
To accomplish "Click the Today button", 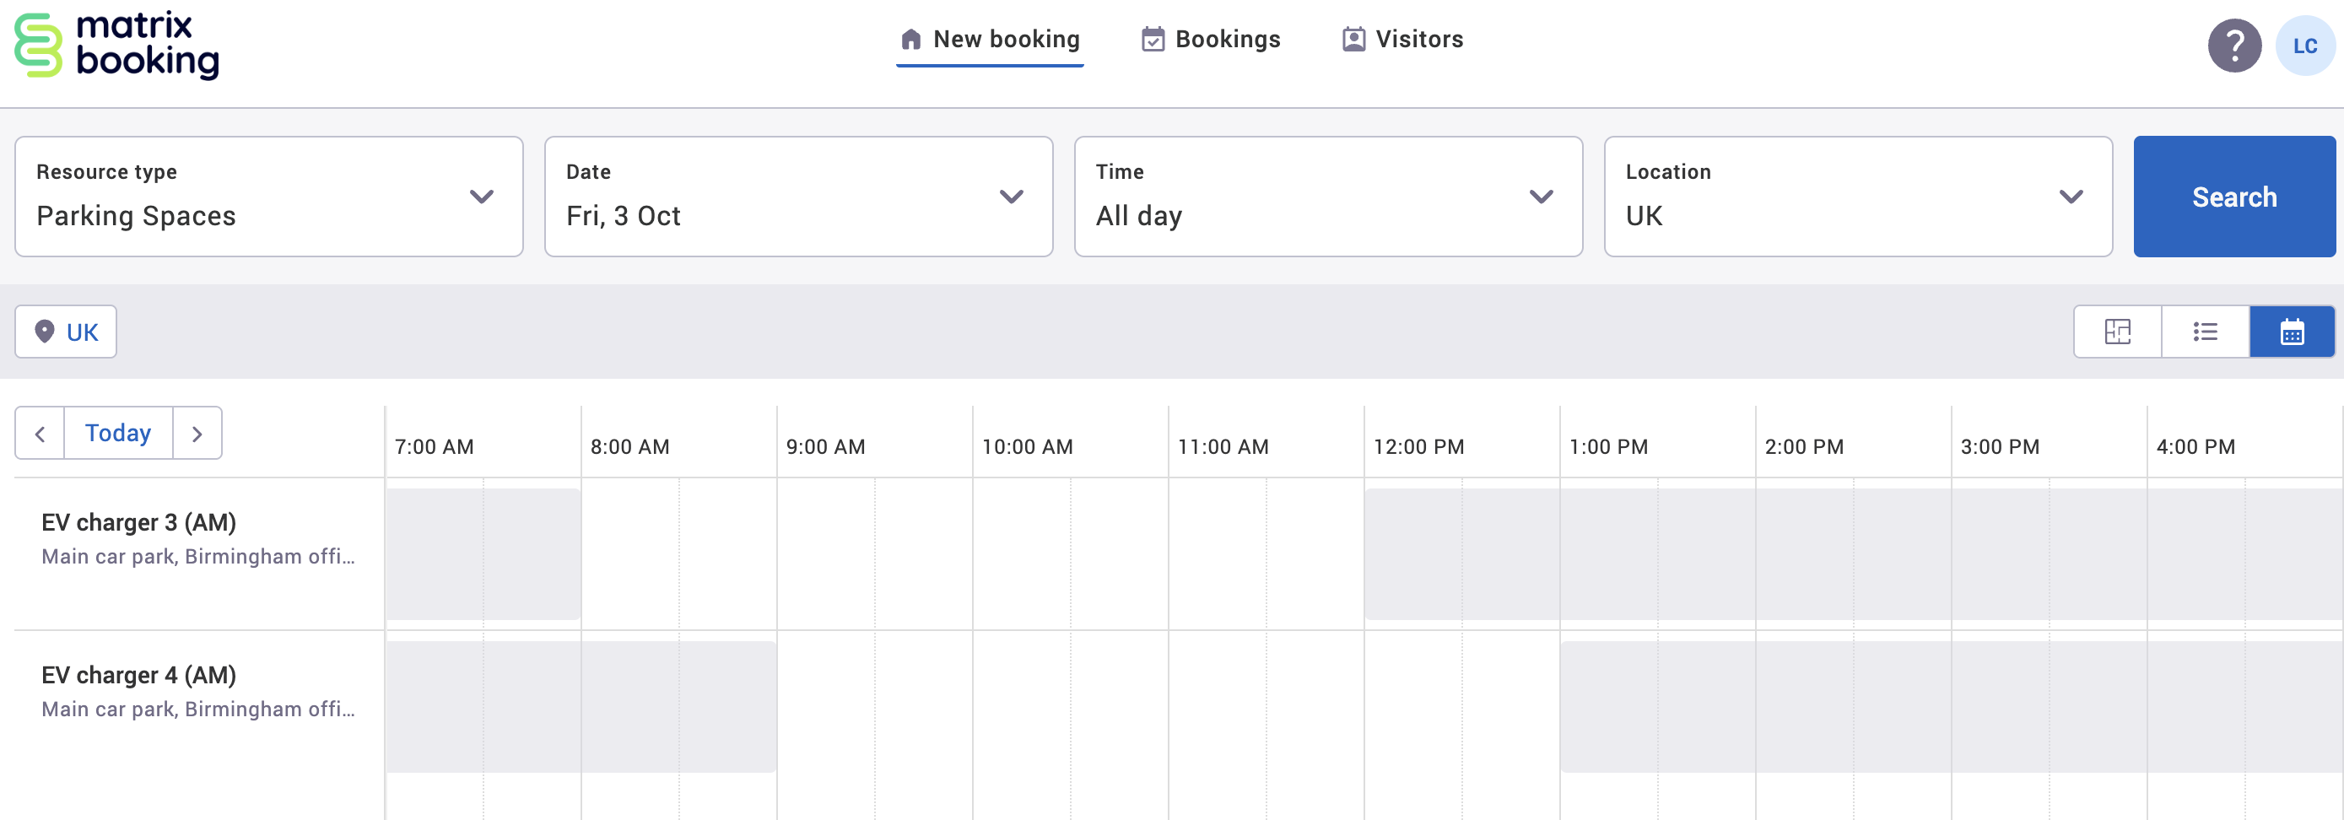I will [118, 432].
